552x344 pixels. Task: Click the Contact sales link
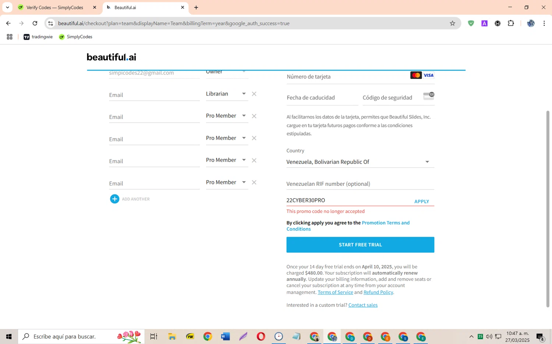click(363, 305)
